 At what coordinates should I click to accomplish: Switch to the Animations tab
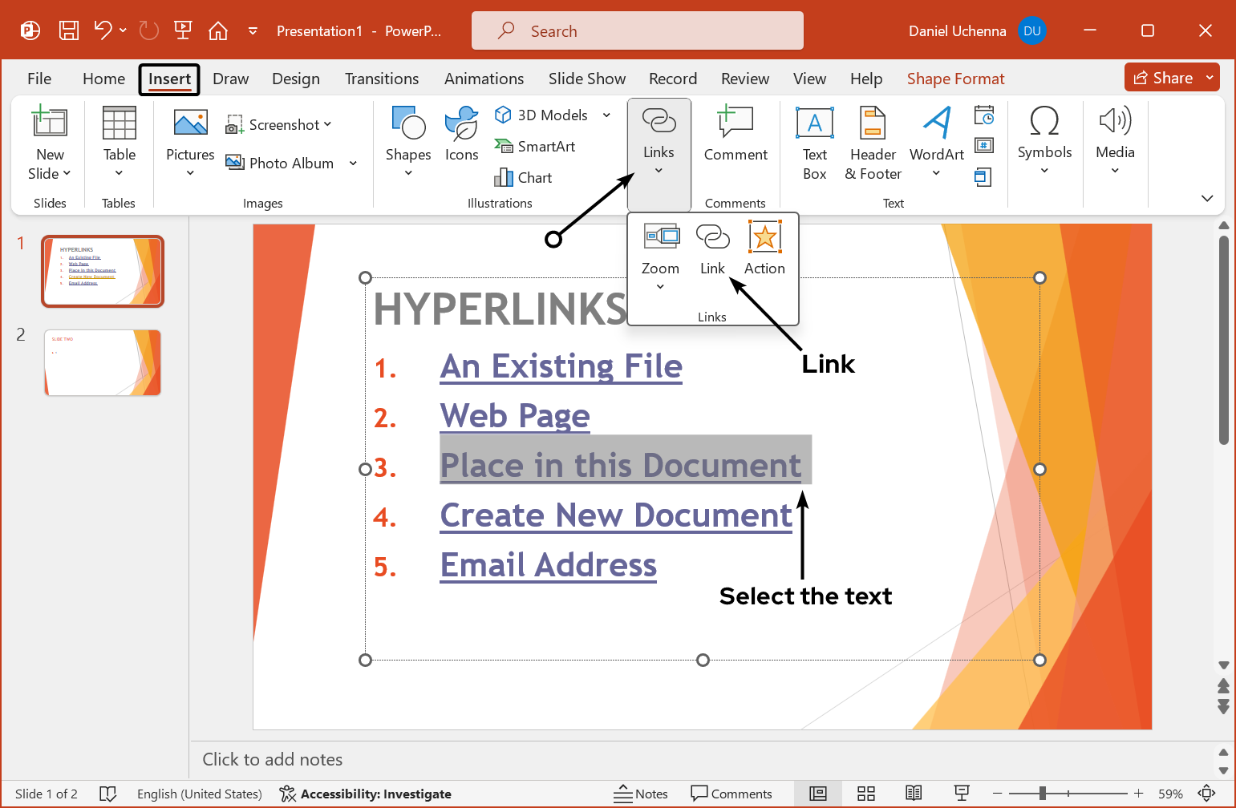point(484,78)
